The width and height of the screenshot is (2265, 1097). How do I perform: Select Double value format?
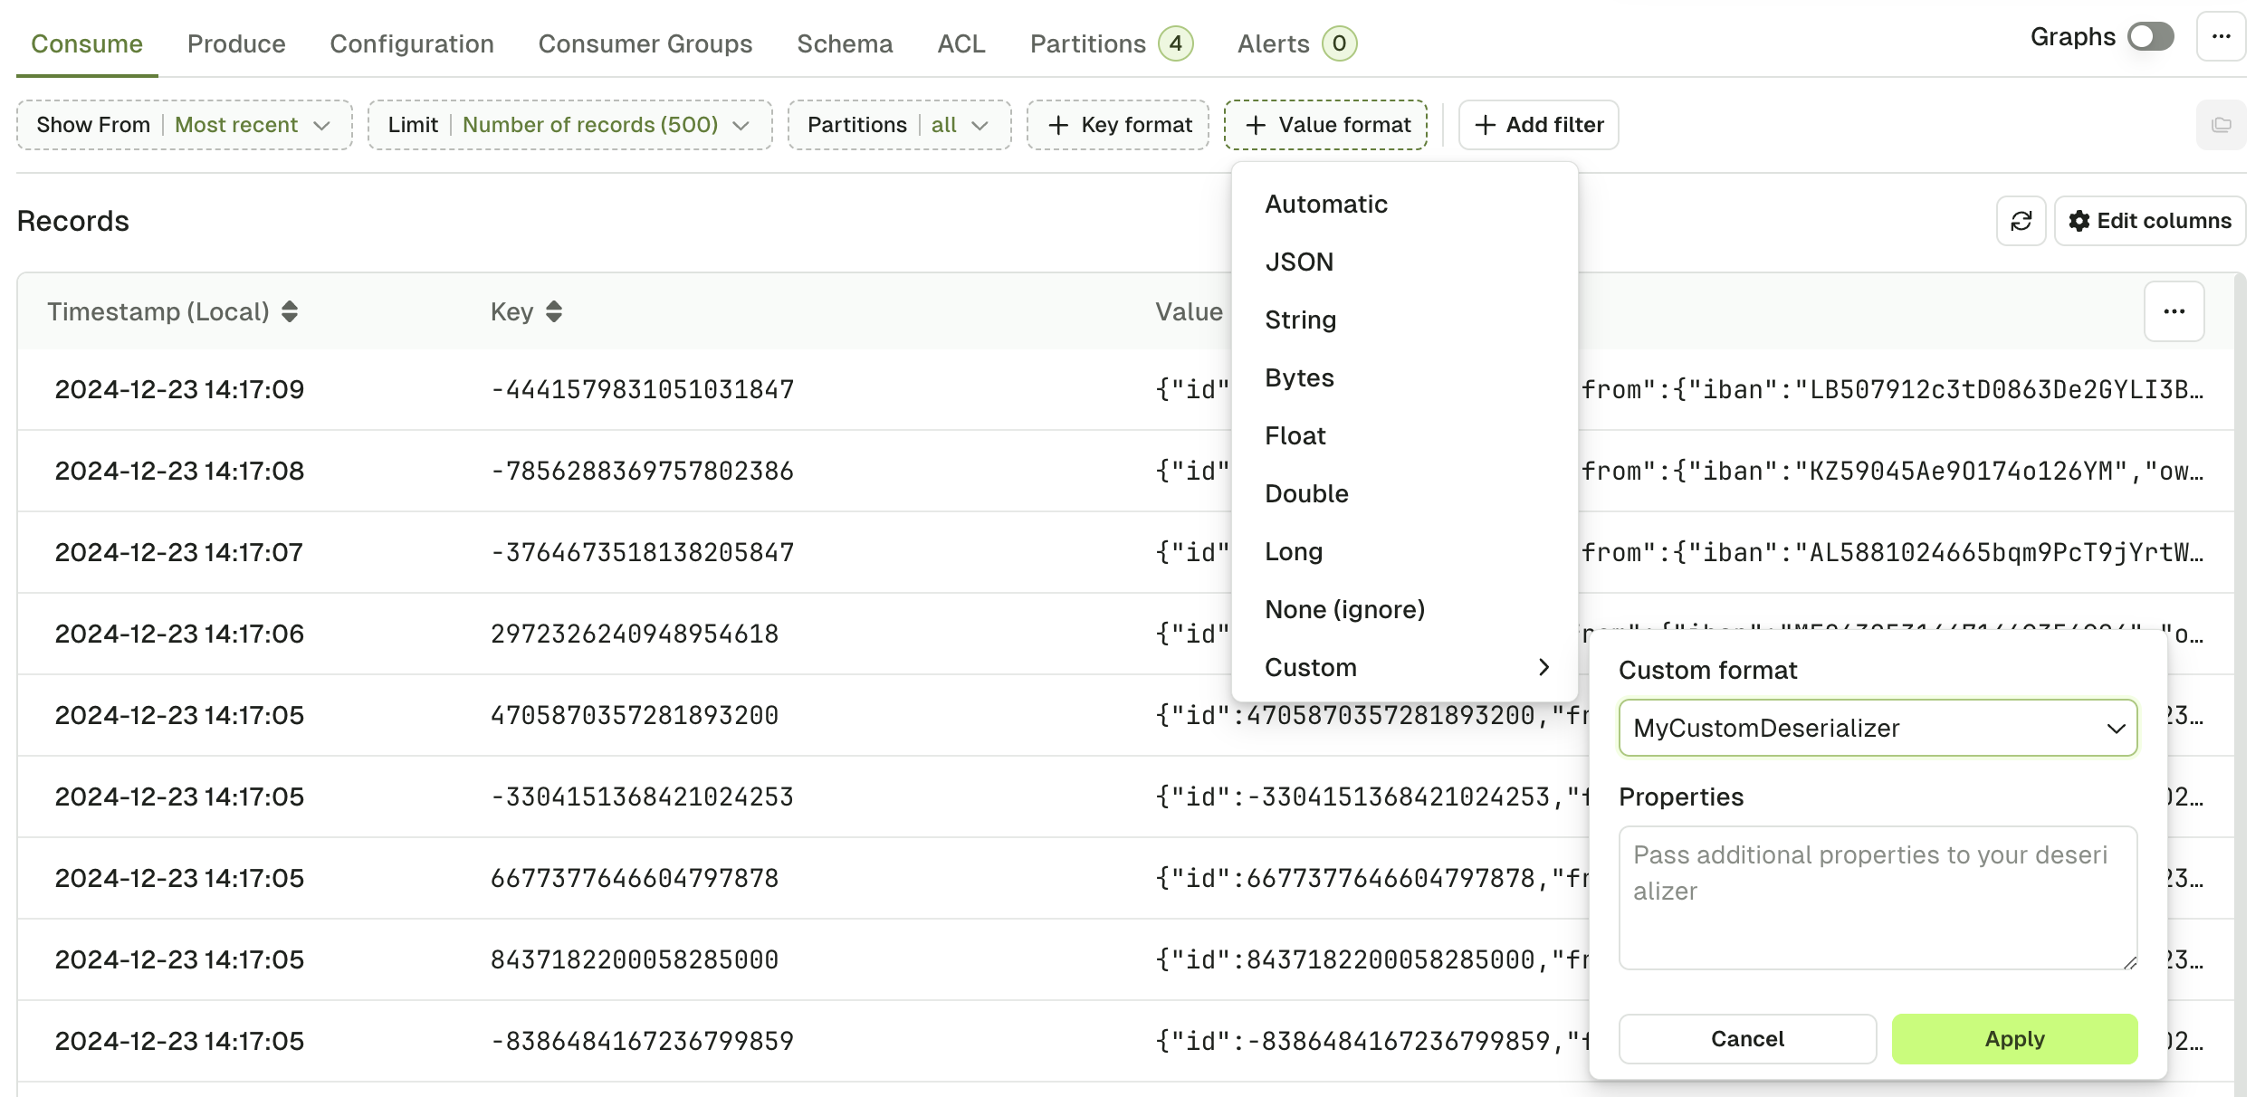pyautogui.click(x=1405, y=494)
